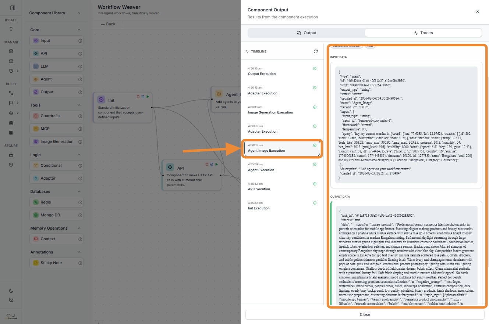The width and height of the screenshot is (489, 324).
Task: Pick the API component in the library
Action: 56,54
